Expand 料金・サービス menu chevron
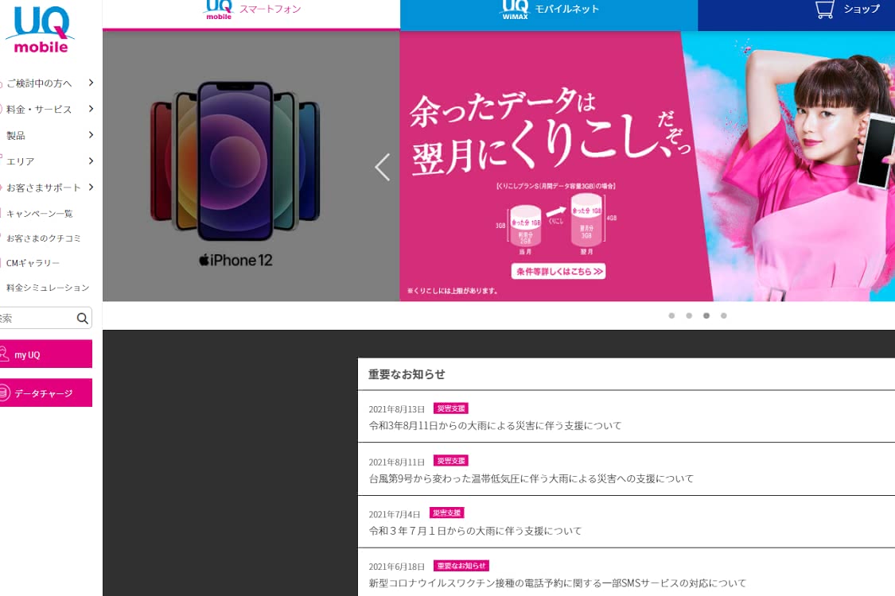895x596 pixels. pyautogui.click(x=91, y=108)
